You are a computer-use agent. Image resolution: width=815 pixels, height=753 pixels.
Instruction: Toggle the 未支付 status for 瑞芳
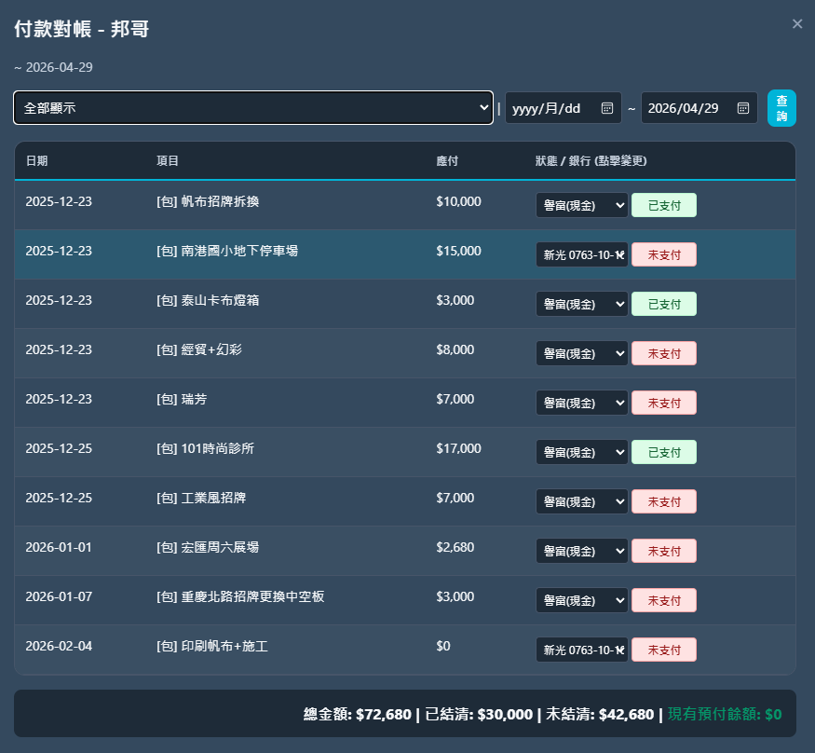(663, 403)
